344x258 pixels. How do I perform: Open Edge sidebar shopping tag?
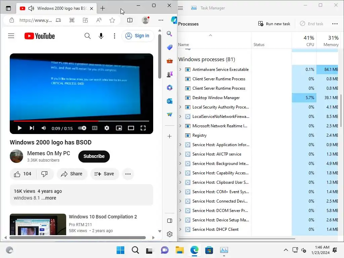169,47
